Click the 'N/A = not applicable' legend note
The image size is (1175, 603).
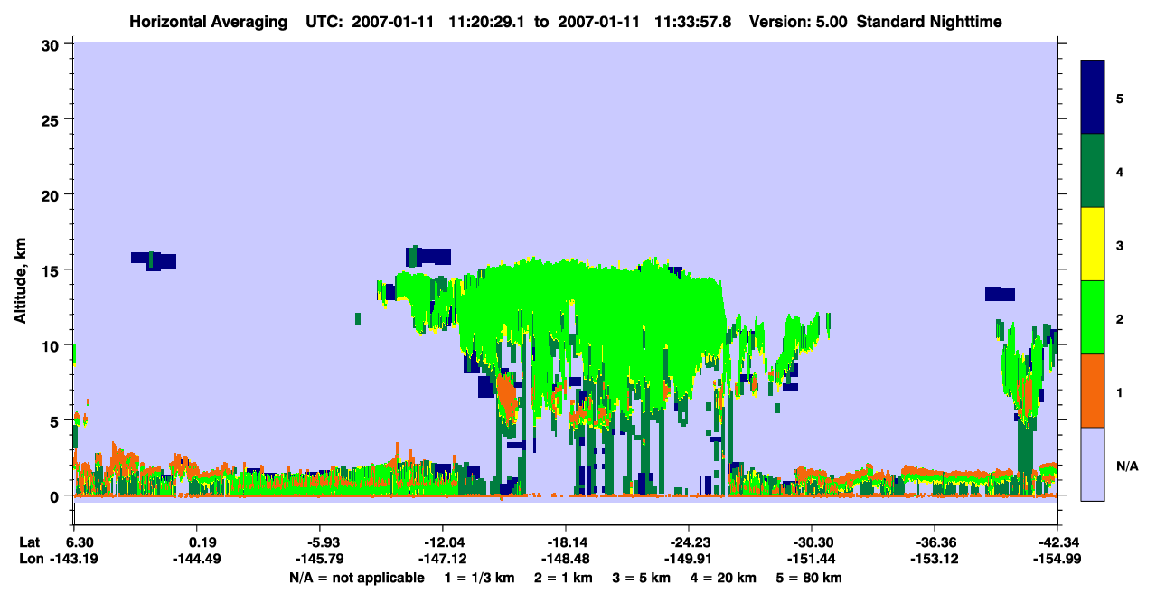[x=356, y=578]
